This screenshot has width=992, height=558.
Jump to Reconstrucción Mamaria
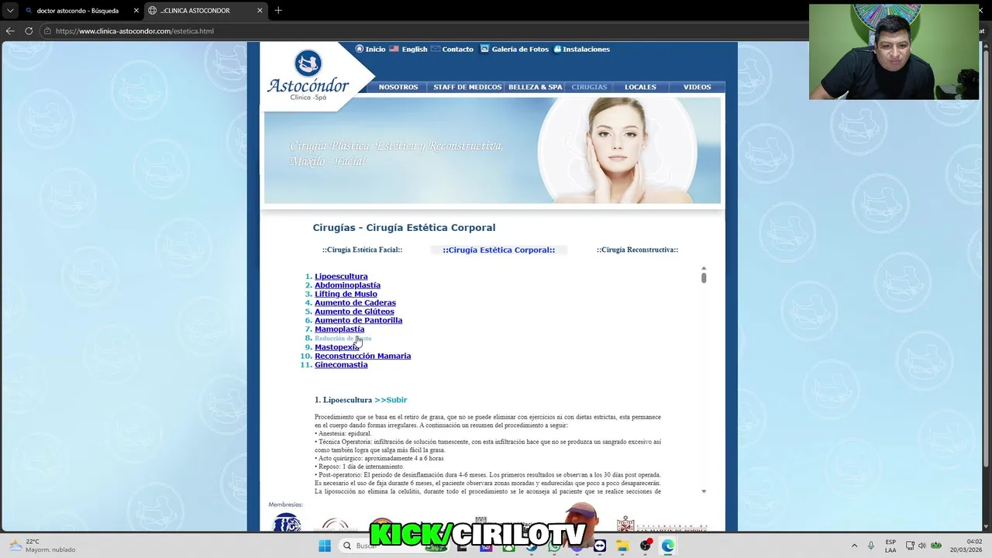coord(363,356)
